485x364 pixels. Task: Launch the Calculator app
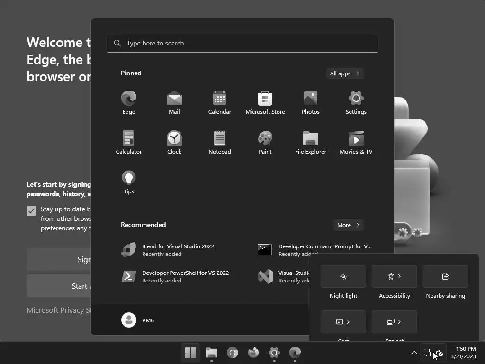point(129,142)
